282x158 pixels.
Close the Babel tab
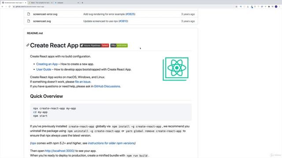52,3
